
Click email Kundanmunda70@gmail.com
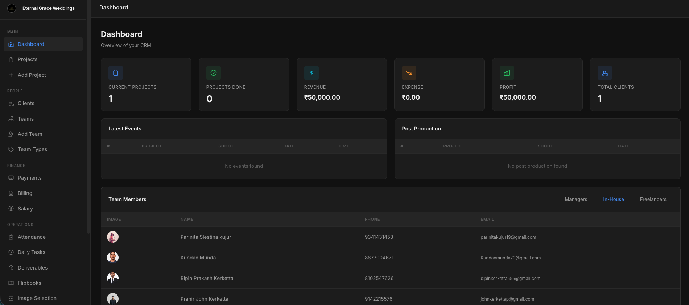[x=511, y=258]
